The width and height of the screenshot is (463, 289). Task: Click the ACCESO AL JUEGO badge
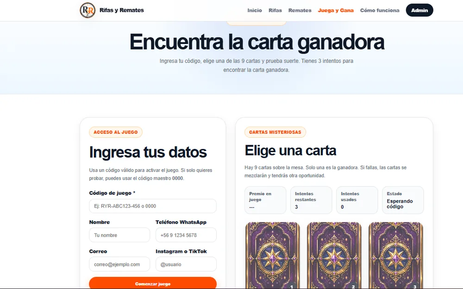(116, 132)
